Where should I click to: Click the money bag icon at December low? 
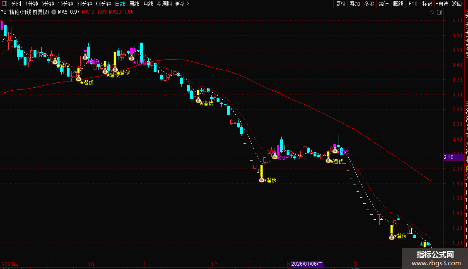[x=262, y=180]
